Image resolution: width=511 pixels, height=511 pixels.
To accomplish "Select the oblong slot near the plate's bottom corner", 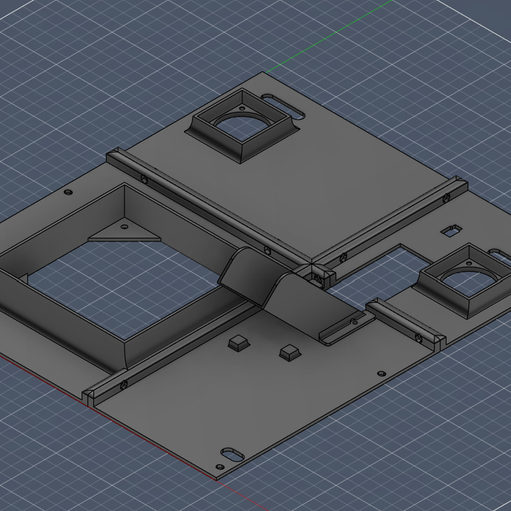I will pos(233,455).
